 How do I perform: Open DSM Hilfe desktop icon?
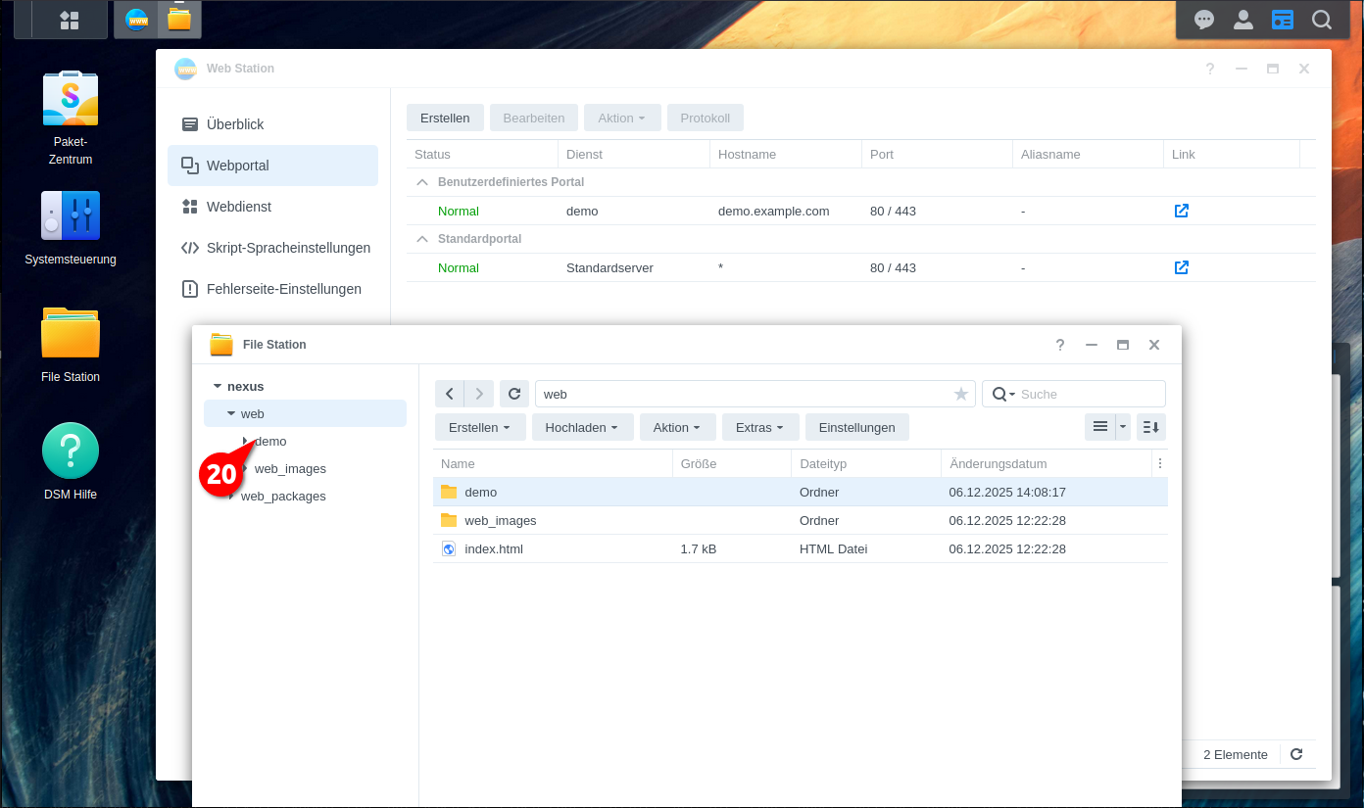[x=71, y=451]
